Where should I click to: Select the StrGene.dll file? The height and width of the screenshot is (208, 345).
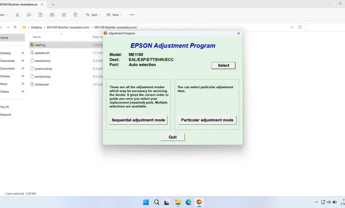coord(42,84)
